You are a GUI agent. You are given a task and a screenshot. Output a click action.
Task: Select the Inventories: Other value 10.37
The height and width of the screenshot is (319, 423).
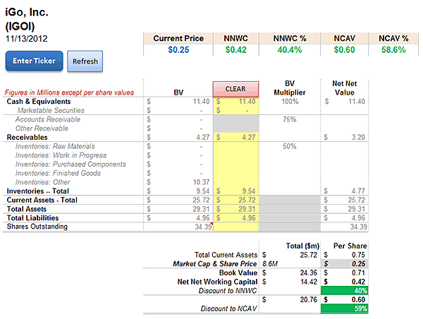192,182
